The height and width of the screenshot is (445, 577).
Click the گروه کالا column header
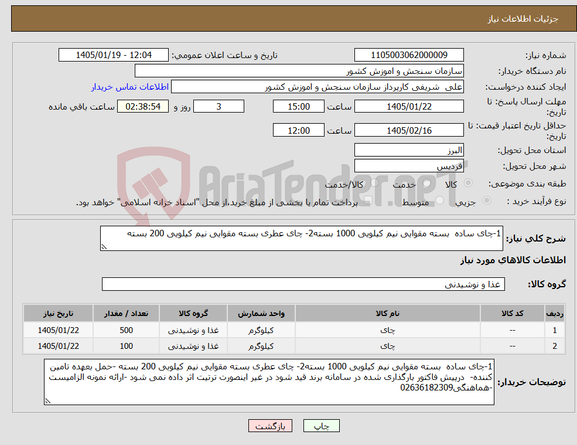coord(193,313)
